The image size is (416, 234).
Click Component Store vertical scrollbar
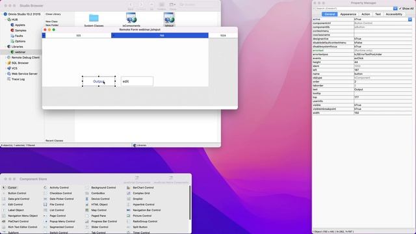click(x=190, y=203)
